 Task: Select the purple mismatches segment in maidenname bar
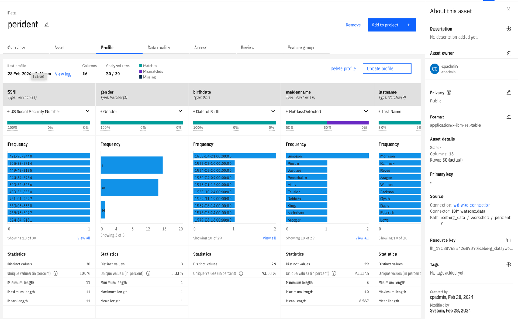pos(348,123)
